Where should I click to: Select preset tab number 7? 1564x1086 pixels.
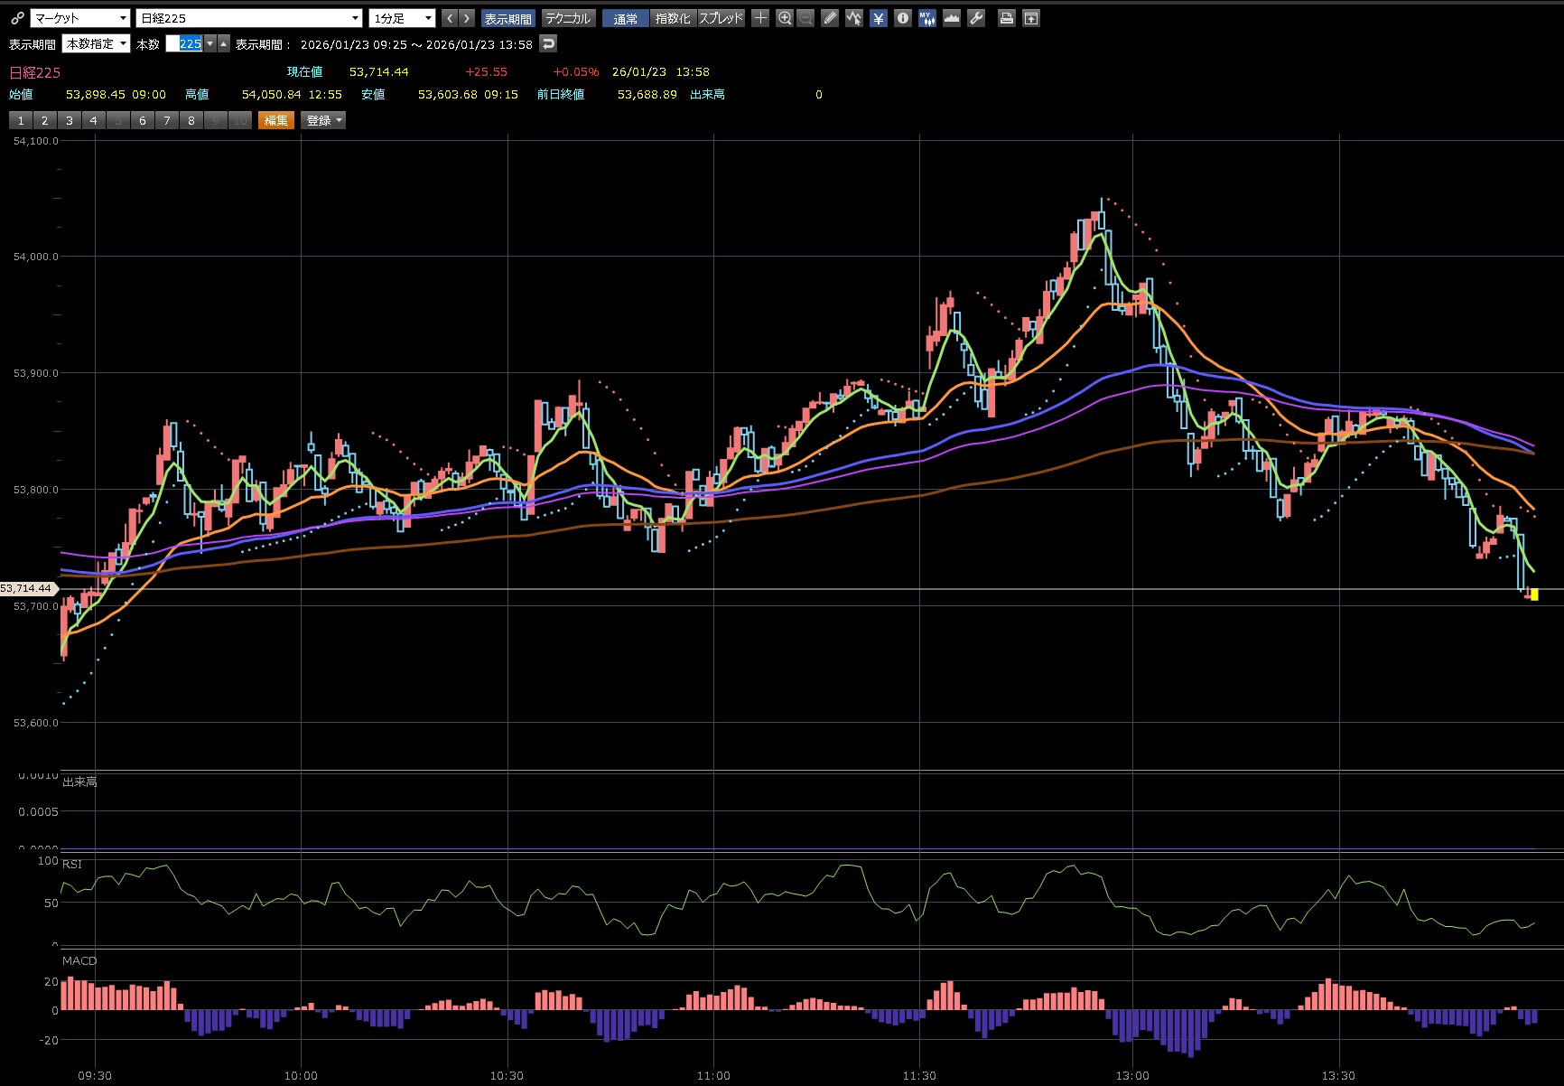coord(167,120)
